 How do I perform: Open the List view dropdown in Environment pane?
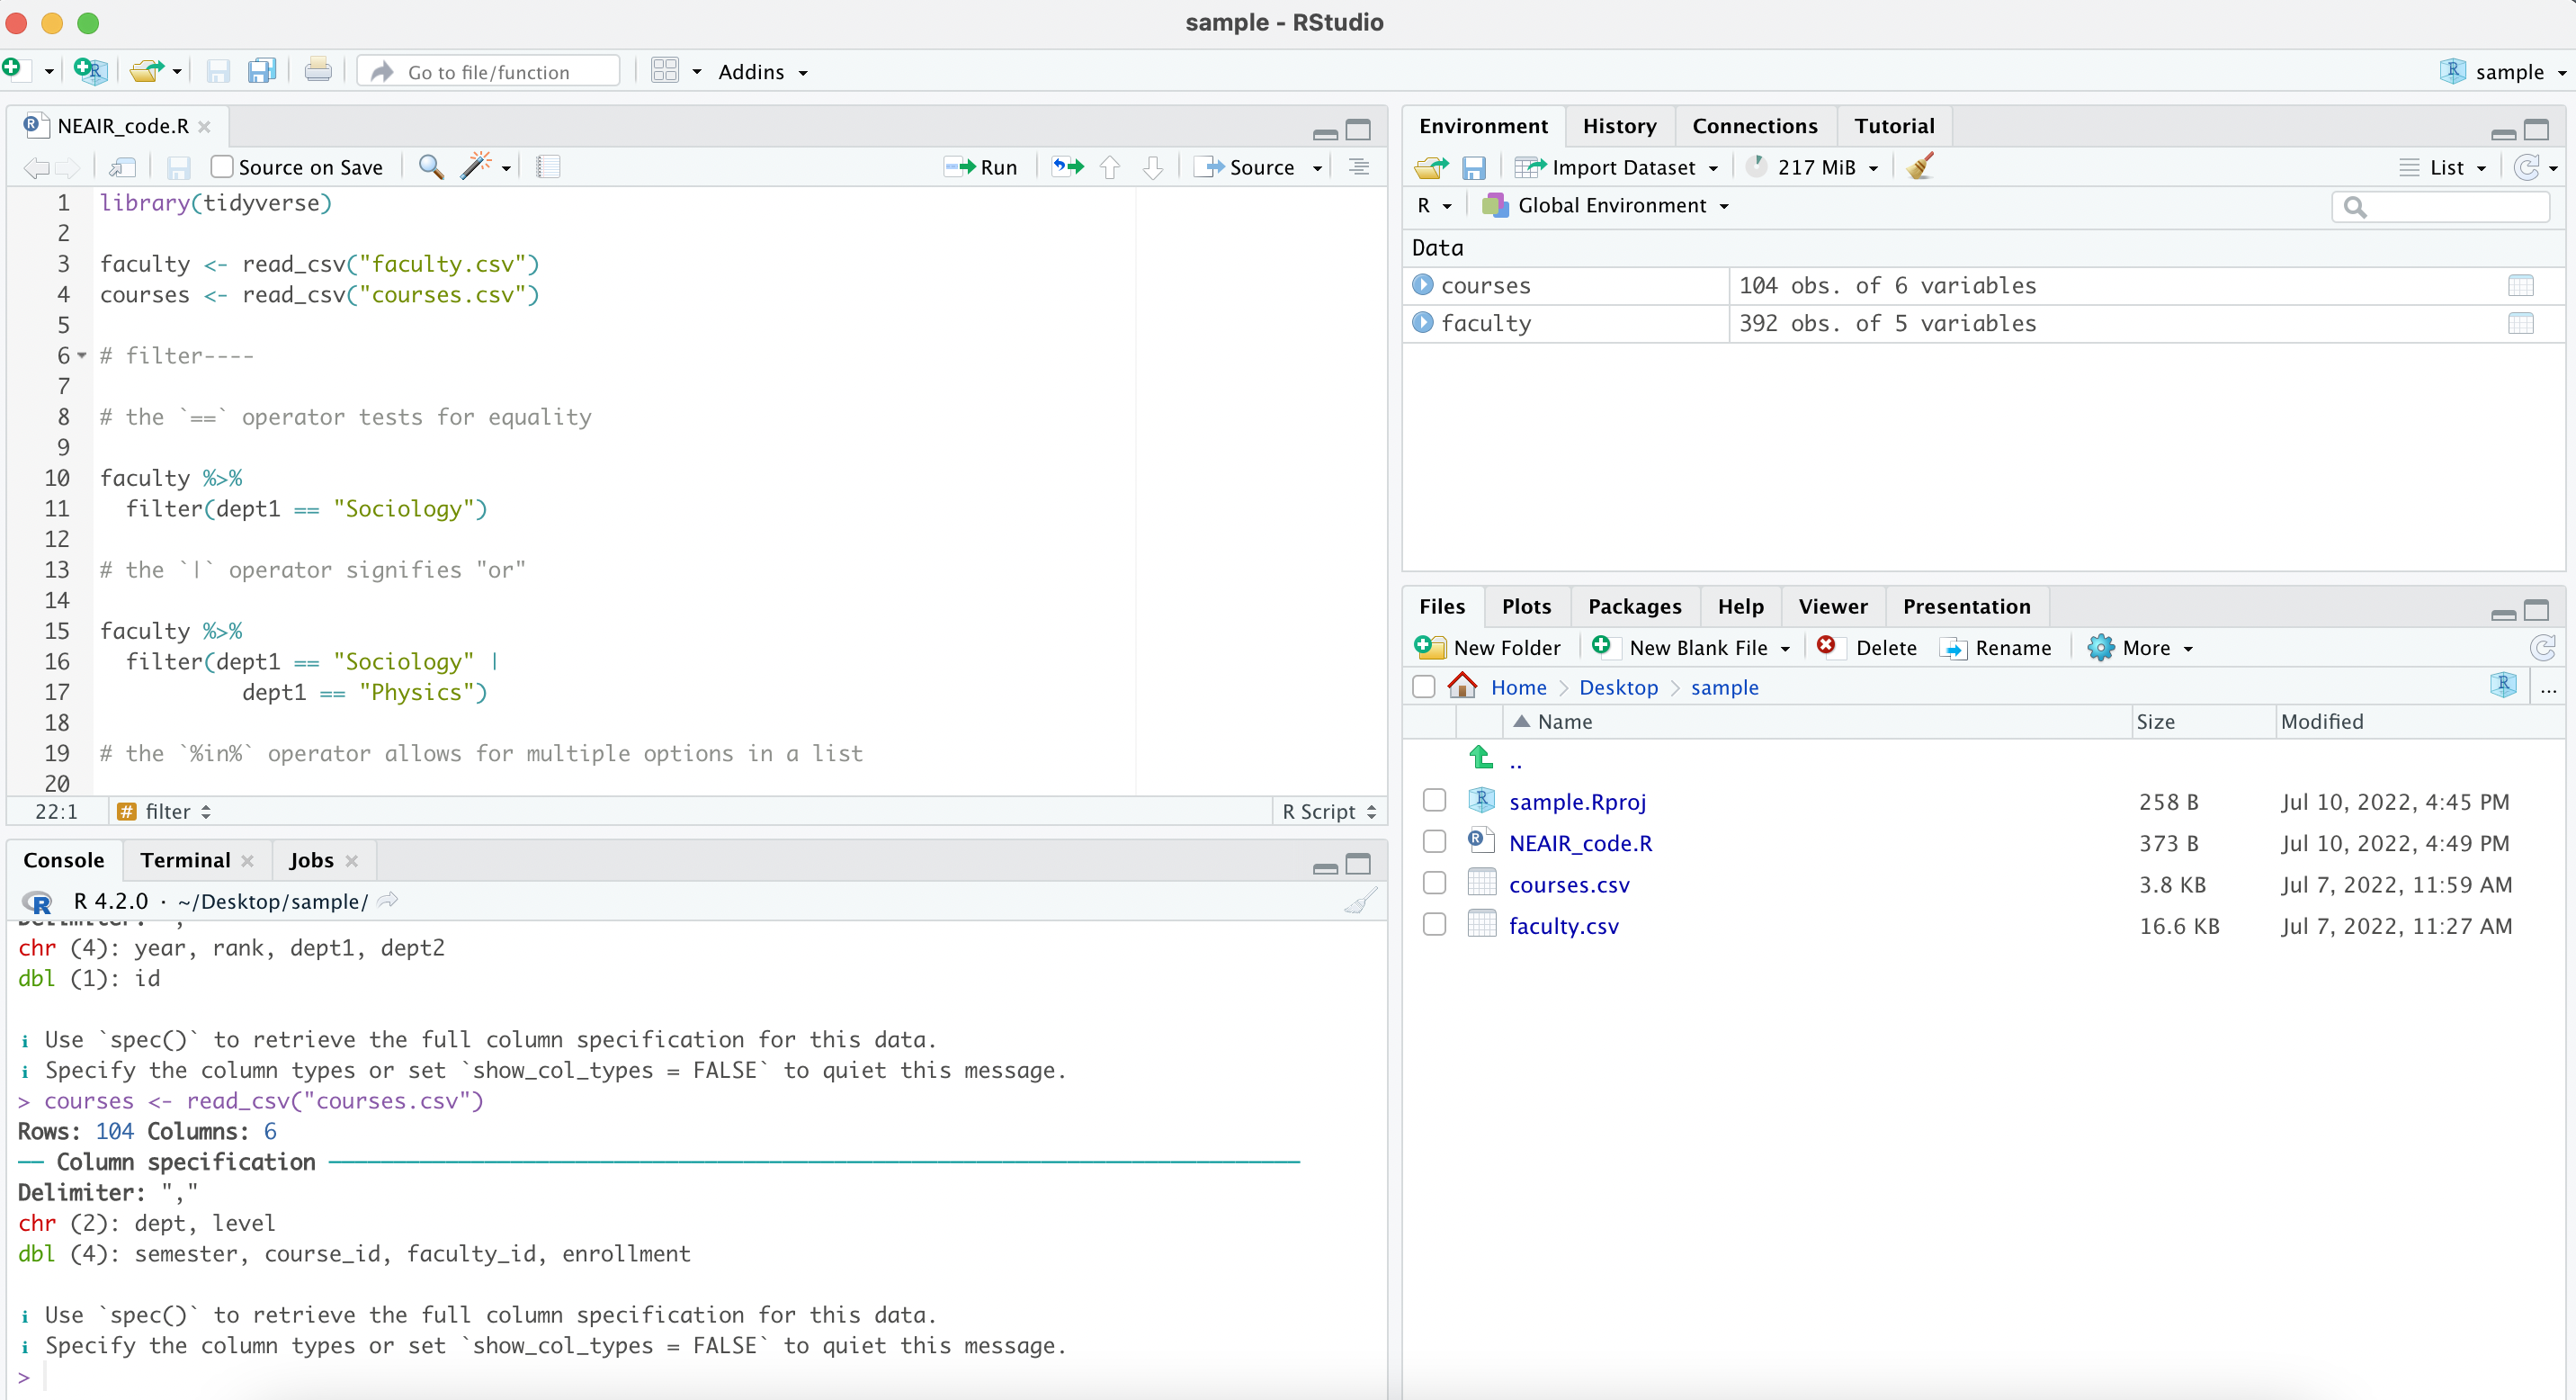tap(2443, 167)
